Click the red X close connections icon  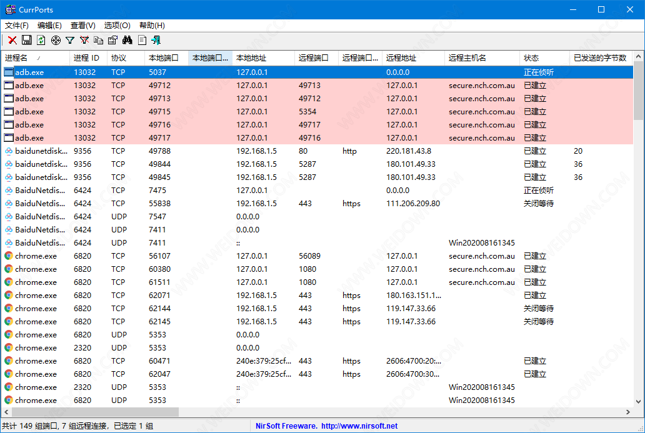(12, 40)
